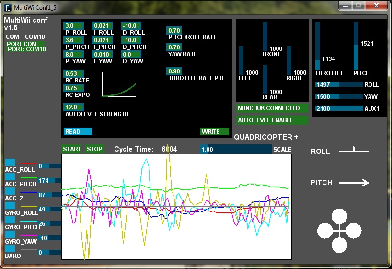
Task: Click the GYRO_PITCH value slider showing 26
Action: click(49, 223)
